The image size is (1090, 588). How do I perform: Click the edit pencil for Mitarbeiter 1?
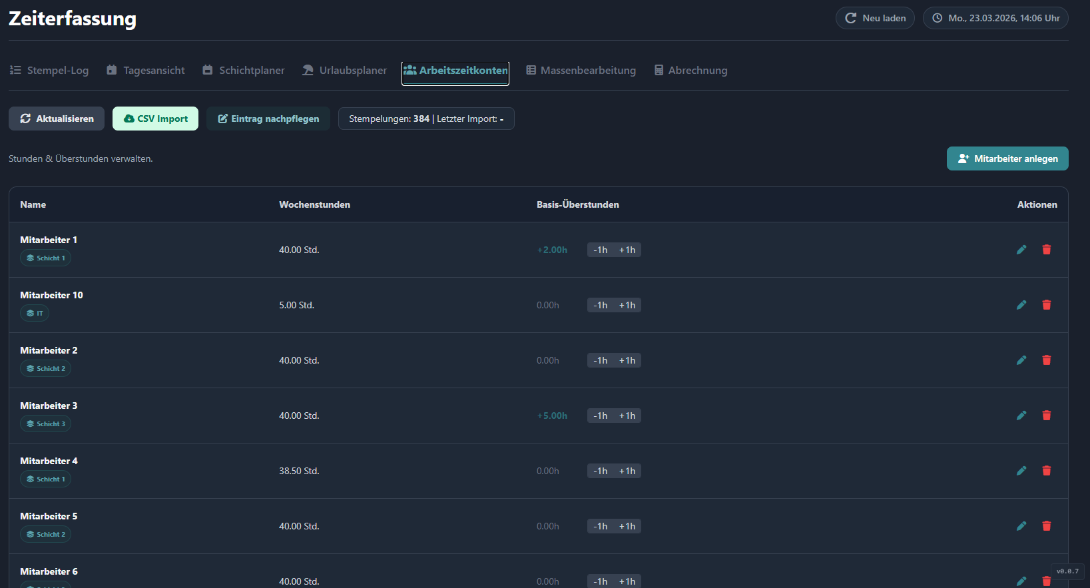[1021, 250]
